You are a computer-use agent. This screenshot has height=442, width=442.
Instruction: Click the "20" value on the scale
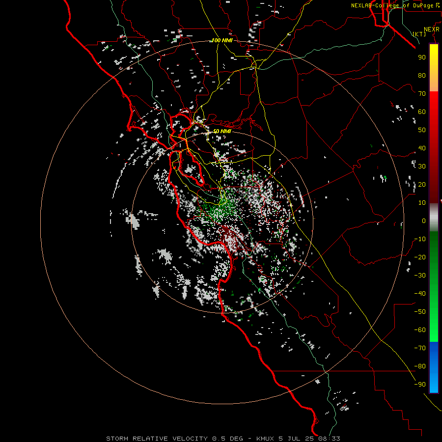422,184
